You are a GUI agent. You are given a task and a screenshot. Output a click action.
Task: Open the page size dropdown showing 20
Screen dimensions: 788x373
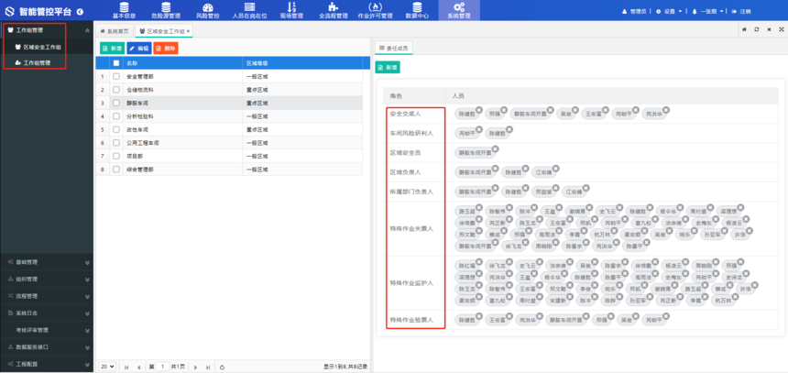[107, 367]
